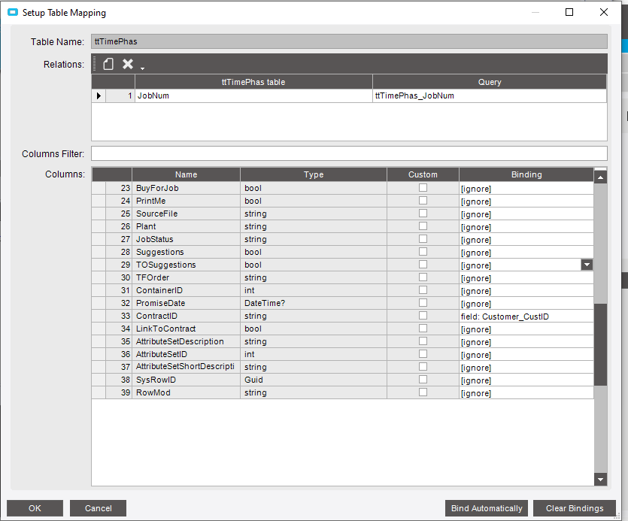This screenshot has height=521, width=628.
Task: Click the Table Name field ttTimePhas
Action: coord(349,41)
